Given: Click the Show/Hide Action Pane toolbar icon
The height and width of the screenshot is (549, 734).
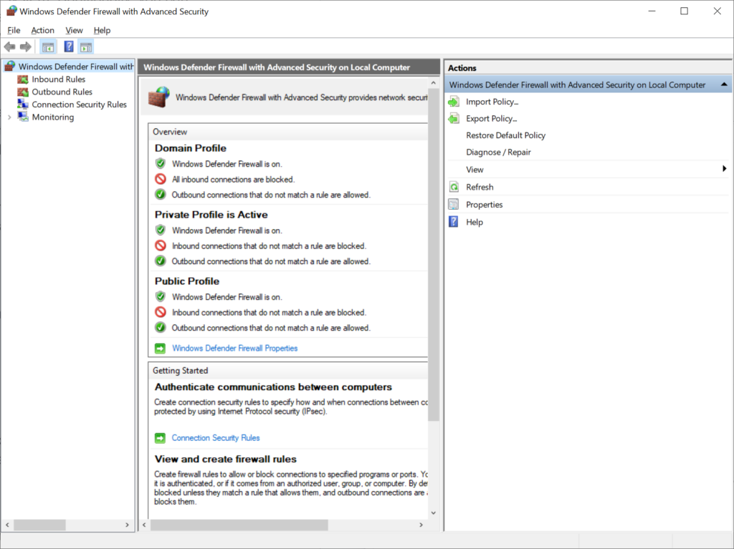Looking at the screenshot, I should click(x=87, y=46).
